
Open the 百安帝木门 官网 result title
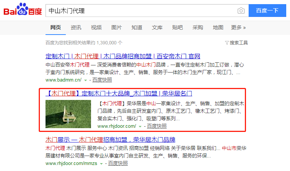123,56
